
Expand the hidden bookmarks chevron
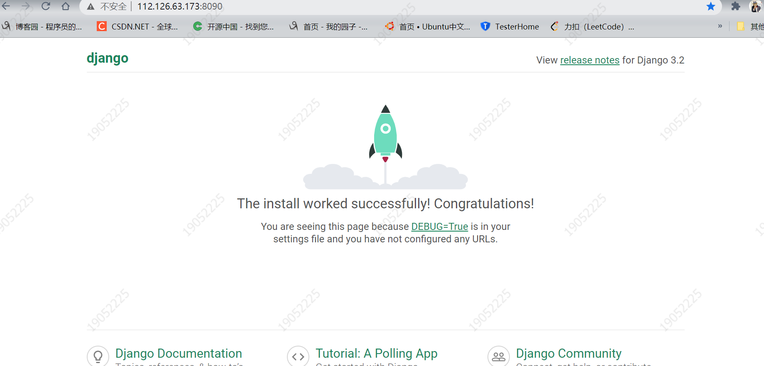point(720,26)
